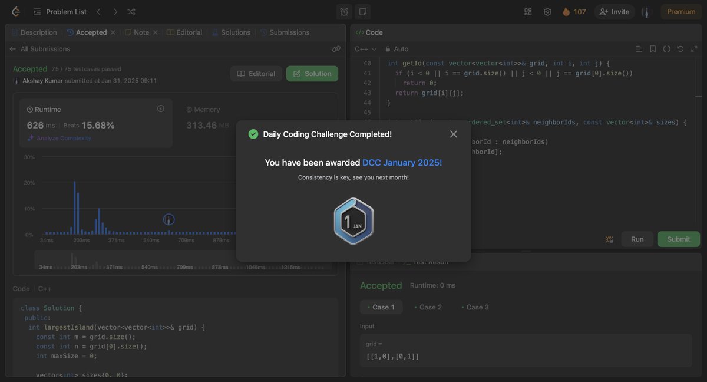Open the C++ language dropdown
707x382 pixels.
365,49
